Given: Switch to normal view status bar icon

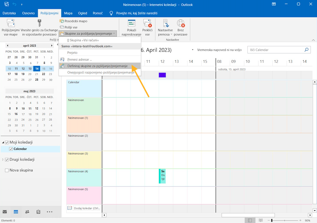Looking at the screenshot, I should click(x=250, y=220).
